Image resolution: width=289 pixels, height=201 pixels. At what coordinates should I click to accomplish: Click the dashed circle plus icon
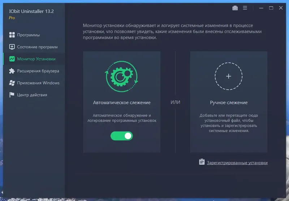tap(229, 76)
